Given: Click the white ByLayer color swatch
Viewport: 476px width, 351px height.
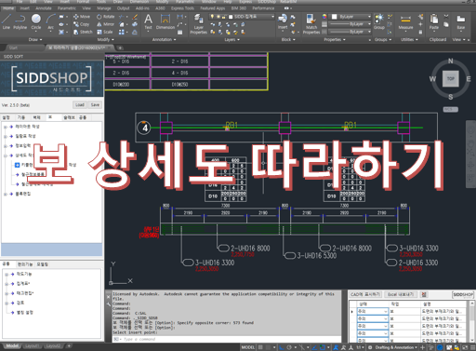Looking at the screenshot, I should 335,17.
